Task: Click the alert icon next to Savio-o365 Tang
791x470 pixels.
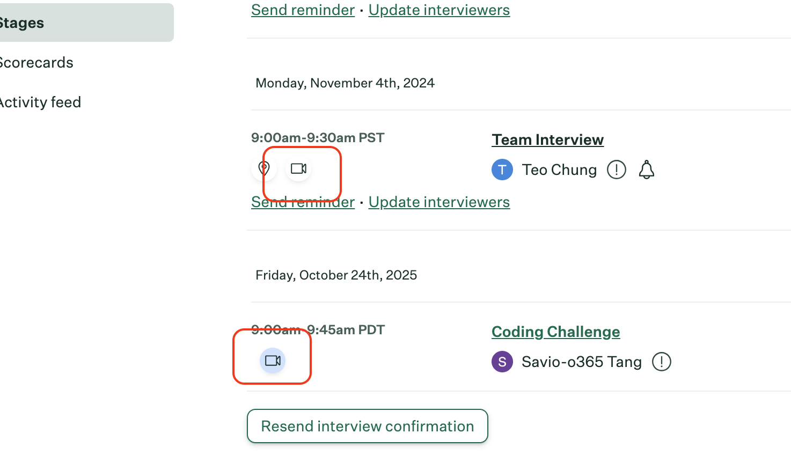Action: point(662,362)
